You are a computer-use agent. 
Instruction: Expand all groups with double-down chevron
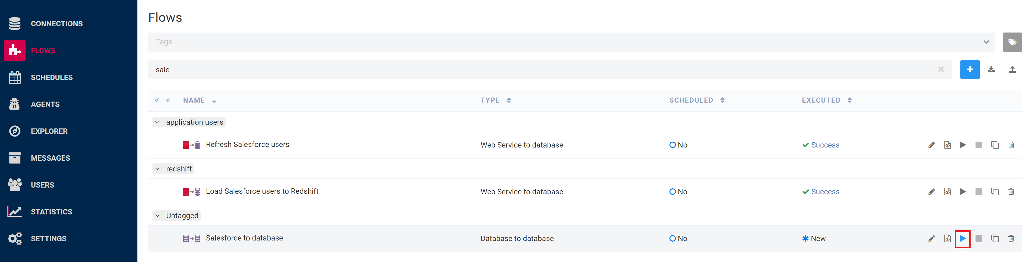157,100
